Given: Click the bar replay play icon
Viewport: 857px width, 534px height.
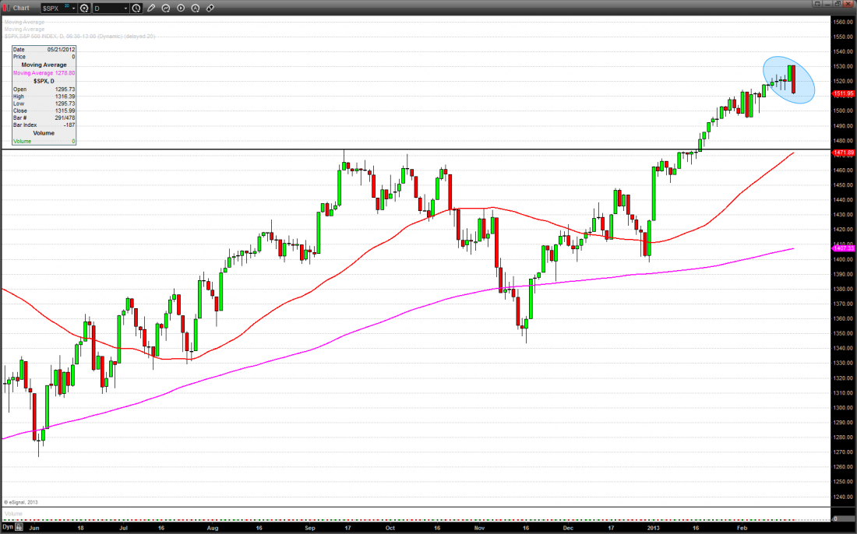Looking at the screenshot, I should point(181,8).
